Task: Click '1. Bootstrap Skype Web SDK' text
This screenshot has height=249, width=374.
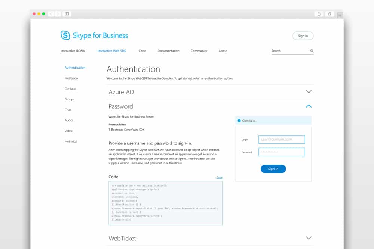Action: point(126,130)
